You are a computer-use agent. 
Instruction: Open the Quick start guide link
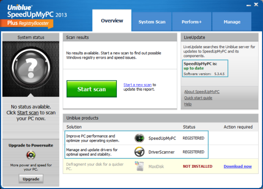198,98
